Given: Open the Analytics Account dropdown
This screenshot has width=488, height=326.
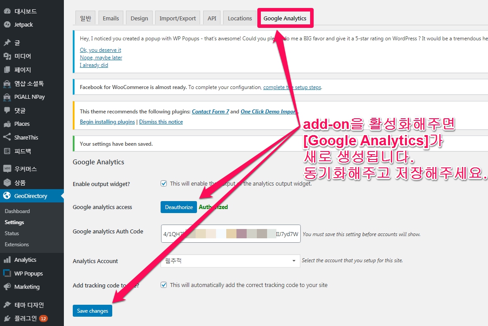Looking at the screenshot, I should [x=230, y=261].
